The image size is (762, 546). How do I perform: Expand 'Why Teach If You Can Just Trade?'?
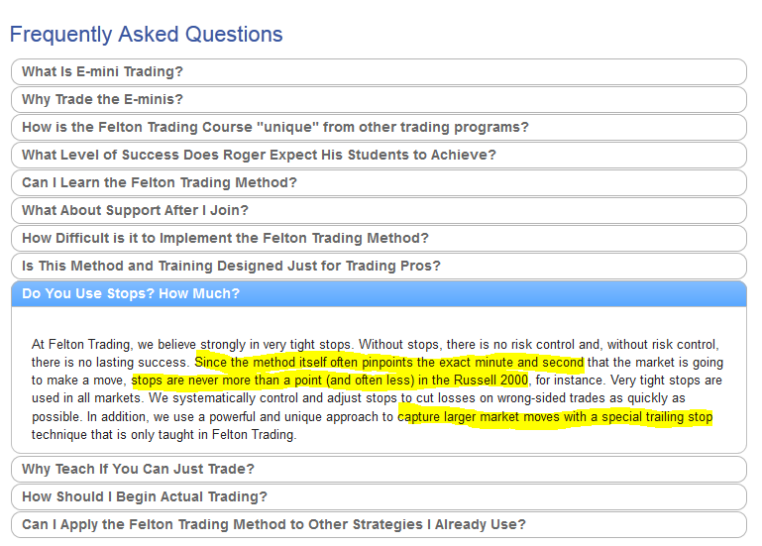click(x=379, y=469)
